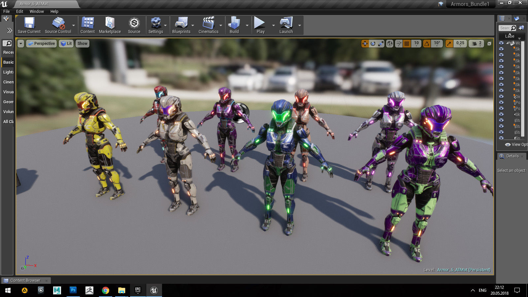The width and height of the screenshot is (528, 297).
Task: Click the Perspective view button
Action: [41, 44]
